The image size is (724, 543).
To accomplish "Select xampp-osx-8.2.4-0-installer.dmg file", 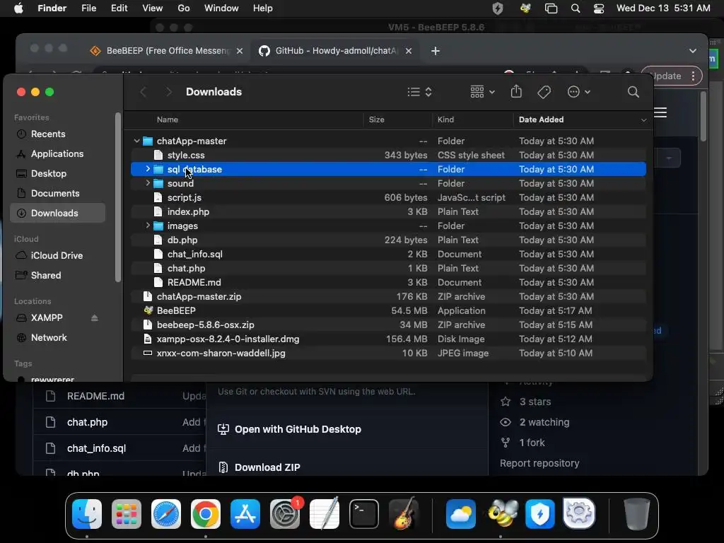I will (x=388, y=339).
